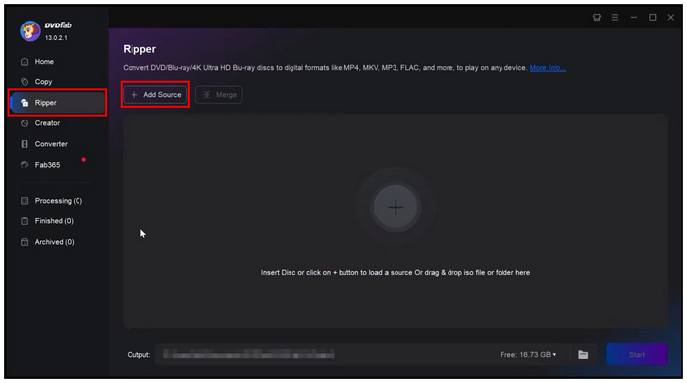
Task: Show the Processing (0) task list
Action: coord(58,201)
